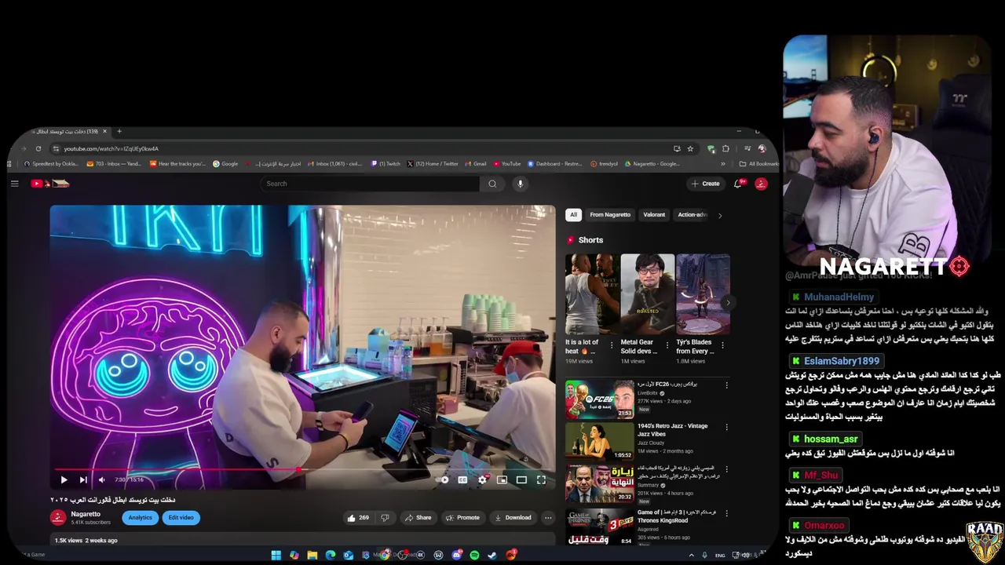
Task: Select the From Nagaretto chip
Action: pos(610,215)
